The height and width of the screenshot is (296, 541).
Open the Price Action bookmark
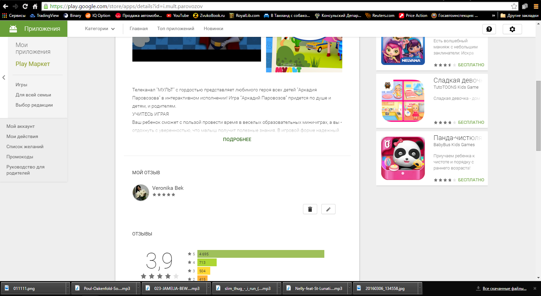[413, 16]
